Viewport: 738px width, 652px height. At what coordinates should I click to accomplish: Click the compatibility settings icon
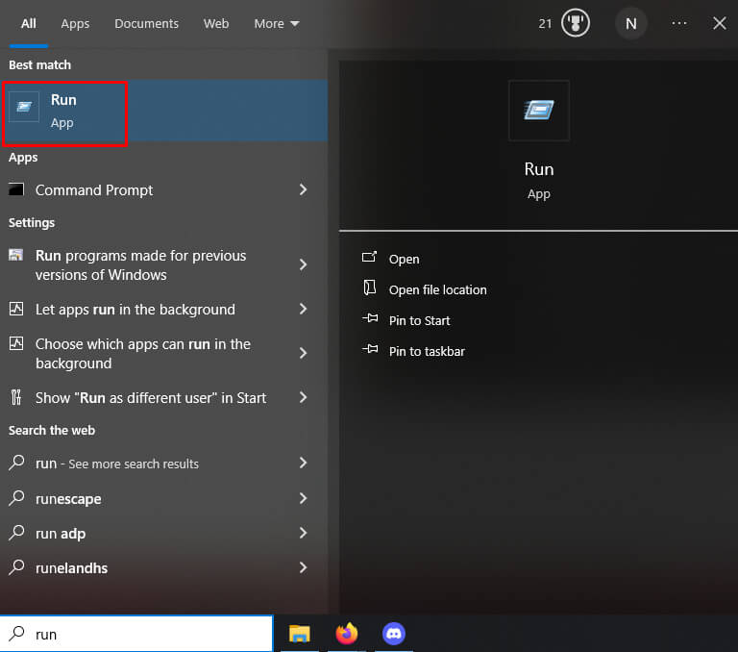(x=16, y=255)
